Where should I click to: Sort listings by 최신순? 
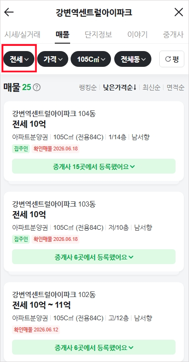[151, 88]
